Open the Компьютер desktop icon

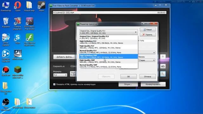coord(6,7)
